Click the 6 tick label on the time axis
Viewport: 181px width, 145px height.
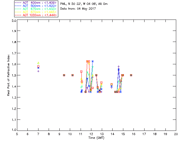point(28,134)
